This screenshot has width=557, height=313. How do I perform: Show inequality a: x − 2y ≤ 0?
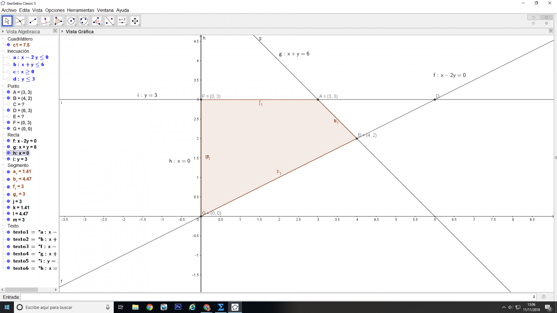click(x=8, y=57)
